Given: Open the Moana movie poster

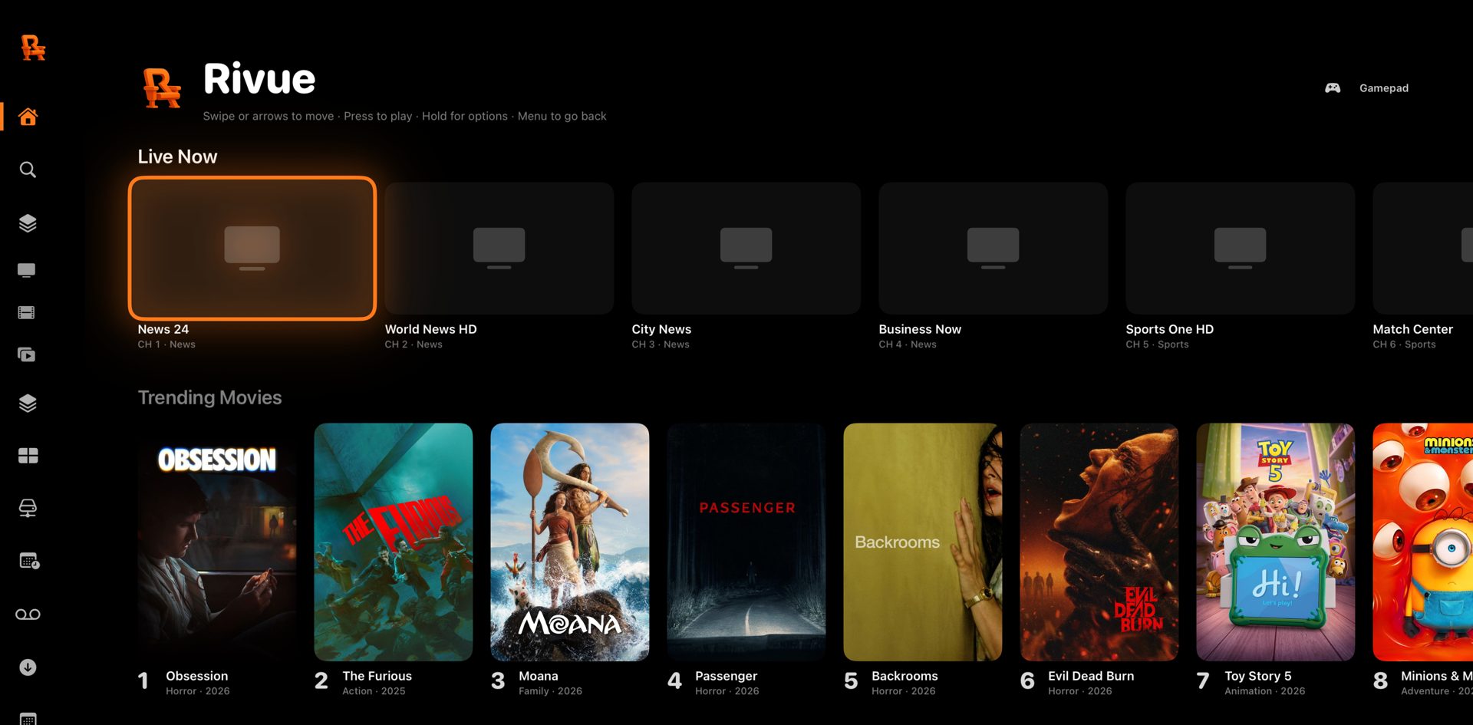Looking at the screenshot, I should tap(570, 542).
